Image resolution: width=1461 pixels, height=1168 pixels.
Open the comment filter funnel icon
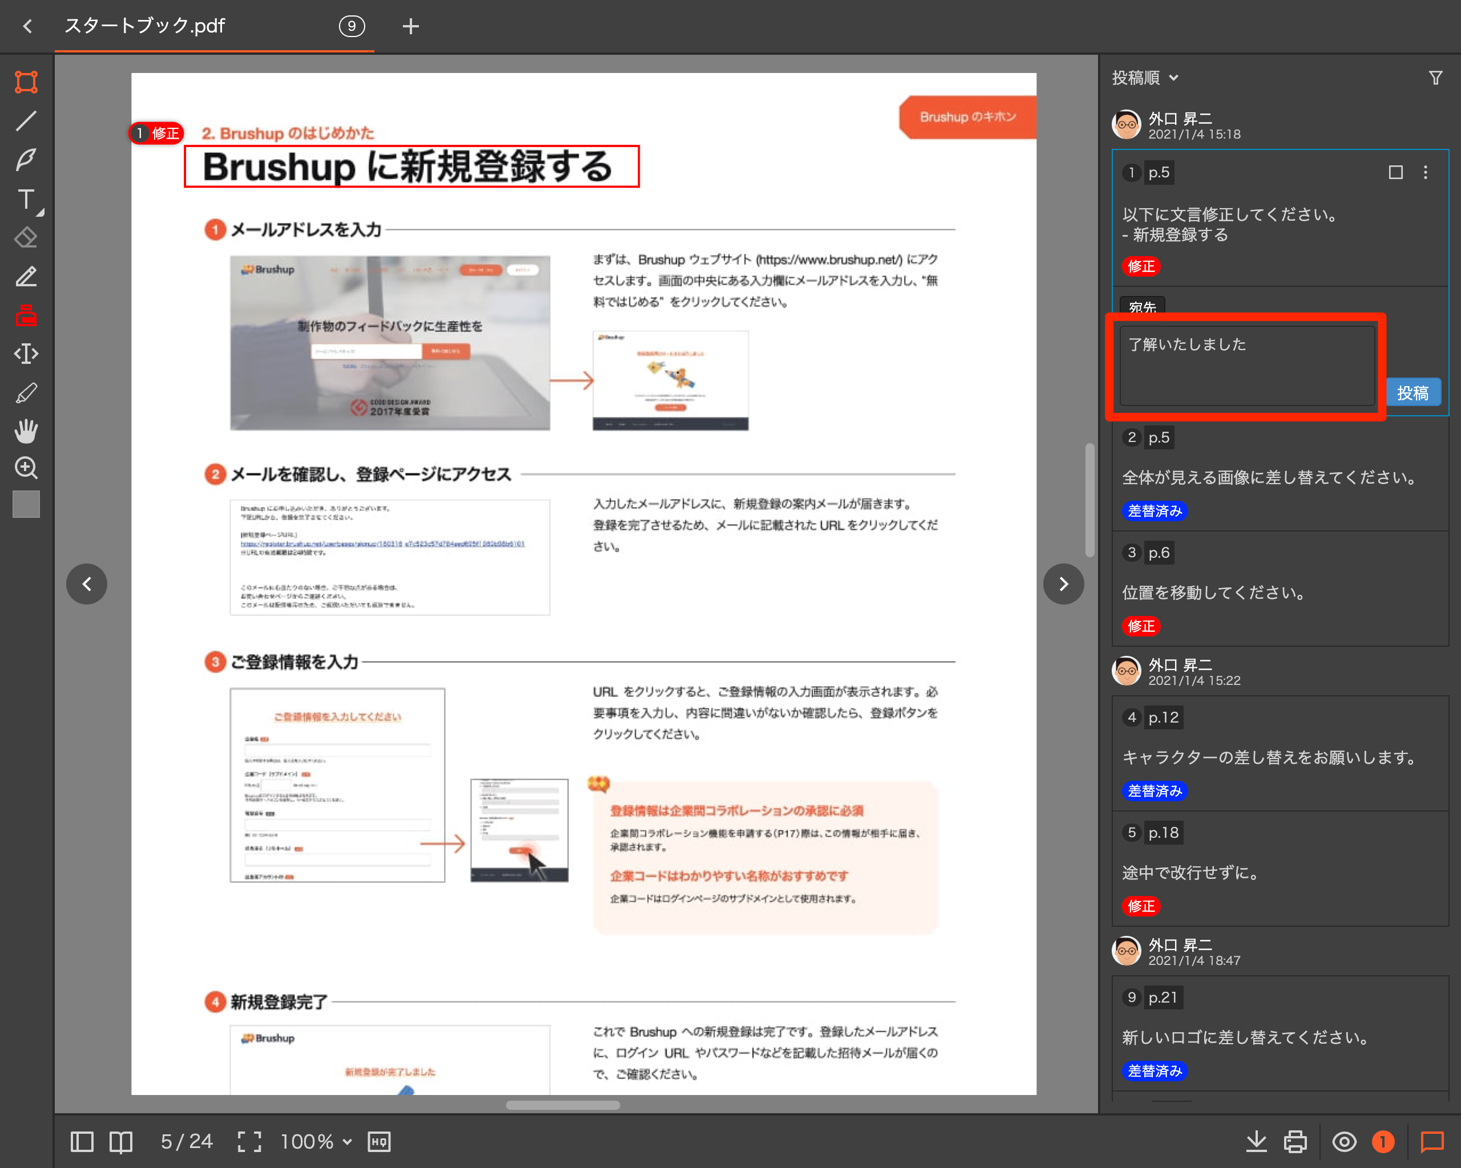pos(1435,78)
